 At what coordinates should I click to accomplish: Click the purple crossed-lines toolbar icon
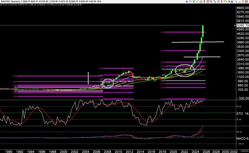click(190, 2)
